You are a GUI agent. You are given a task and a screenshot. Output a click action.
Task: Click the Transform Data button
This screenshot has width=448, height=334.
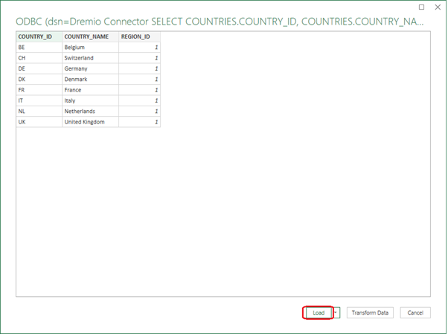pyautogui.click(x=371, y=313)
